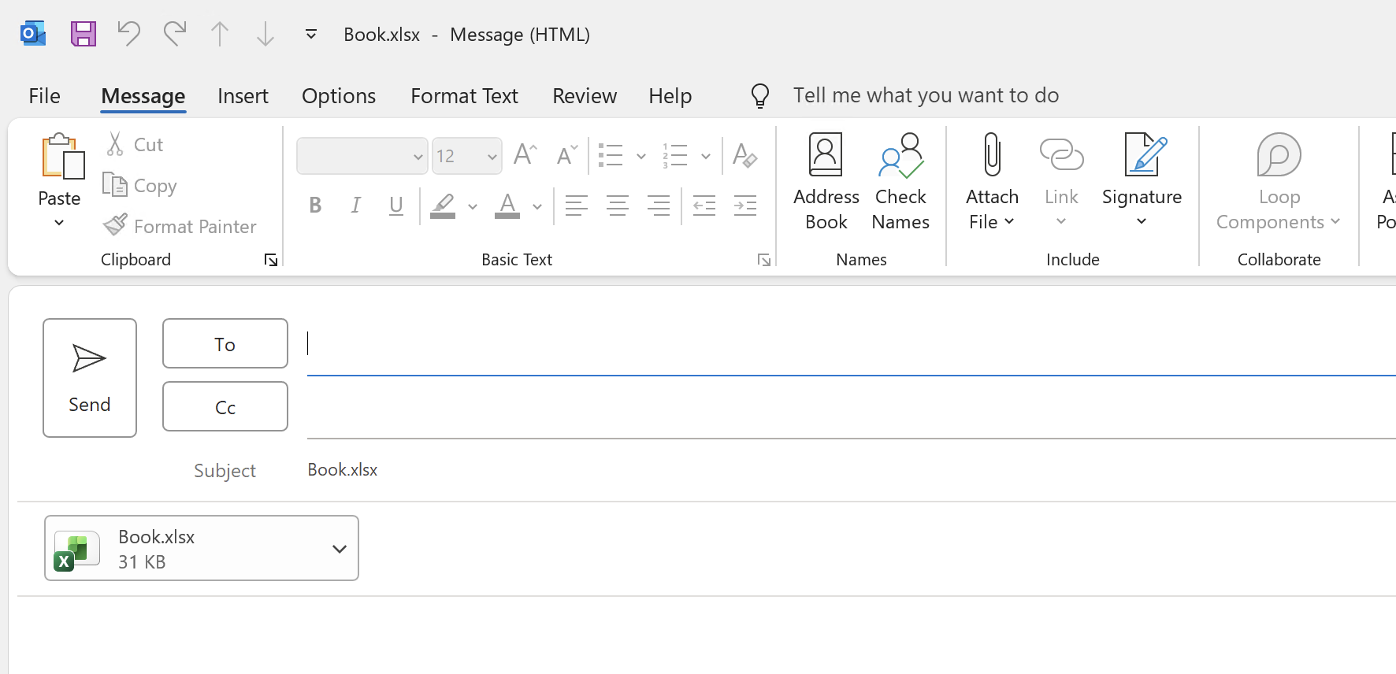This screenshot has height=674, width=1396.
Task: Click the numbered list icon
Action: (676, 155)
